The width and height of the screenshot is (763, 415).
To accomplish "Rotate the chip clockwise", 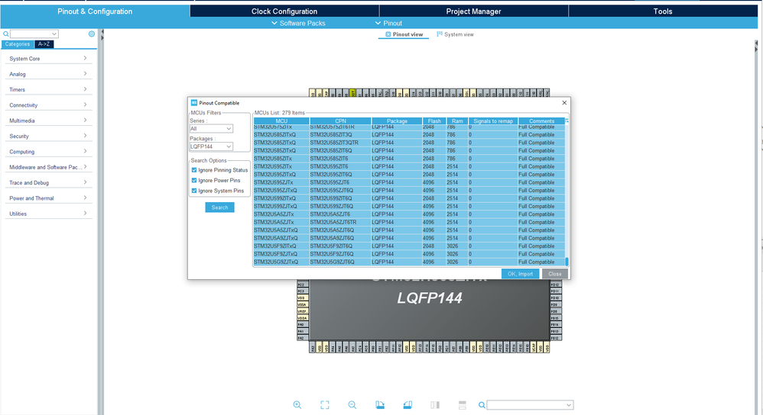I will click(x=380, y=405).
